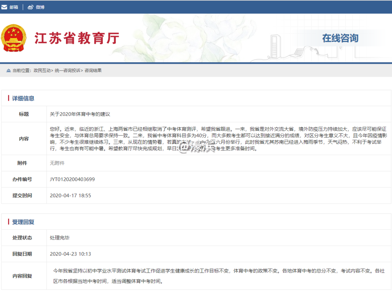Click the home icon in breadcrumb
Image resolution: width=392 pixels, height=292 pixels.
(8, 71)
